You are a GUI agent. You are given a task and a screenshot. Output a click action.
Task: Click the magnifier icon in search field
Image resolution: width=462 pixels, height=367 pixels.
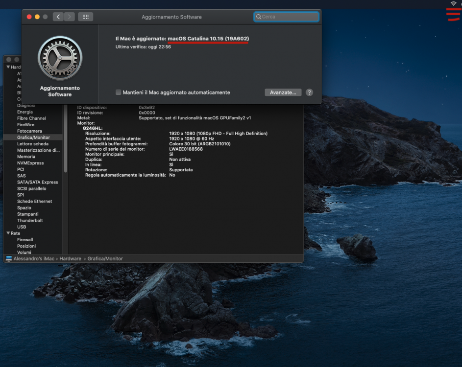point(258,17)
